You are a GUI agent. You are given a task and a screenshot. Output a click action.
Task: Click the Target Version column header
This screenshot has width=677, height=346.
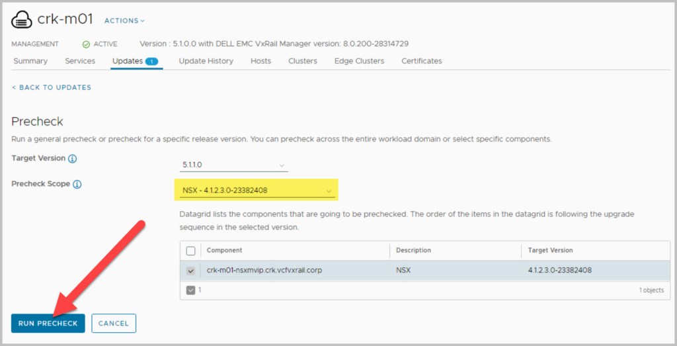click(550, 251)
